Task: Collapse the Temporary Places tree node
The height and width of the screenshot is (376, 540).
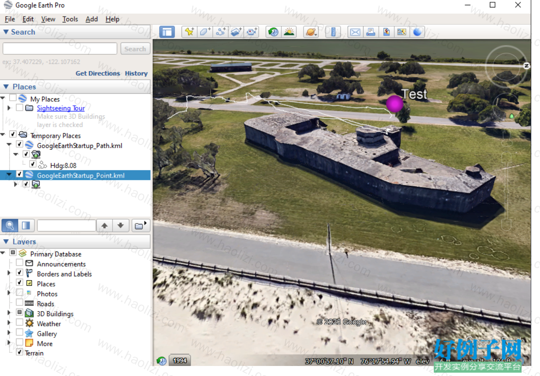Action: [x=3, y=134]
